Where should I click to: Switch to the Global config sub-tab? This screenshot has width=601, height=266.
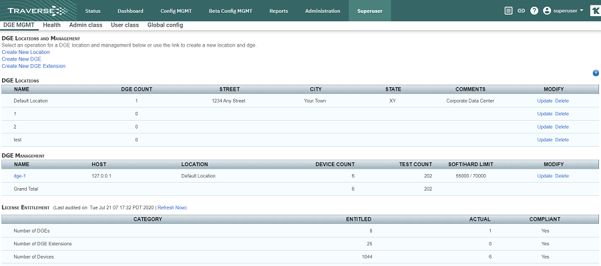tap(165, 25)
